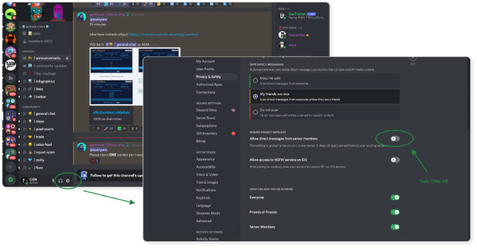Expand general-chat channel arrow
This screenshot has height=248, width=477.
pyautogui.click(x=19, y=113)
